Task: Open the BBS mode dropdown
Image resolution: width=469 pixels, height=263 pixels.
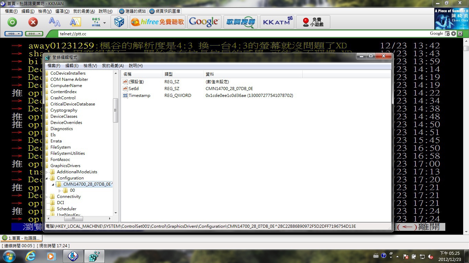Action: 34,34
